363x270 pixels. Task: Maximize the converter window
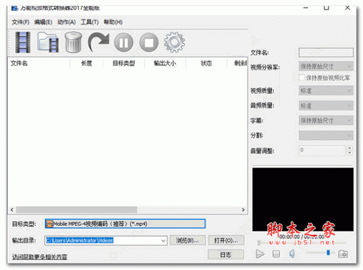coord(327,8)
